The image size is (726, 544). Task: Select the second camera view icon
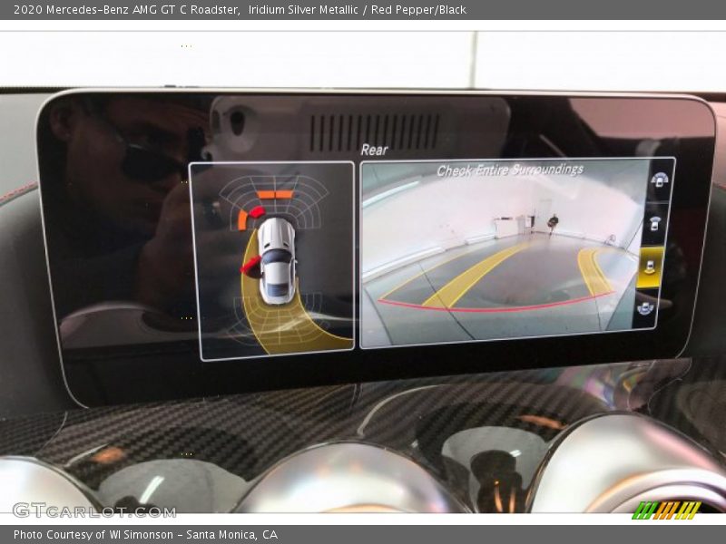655,223
